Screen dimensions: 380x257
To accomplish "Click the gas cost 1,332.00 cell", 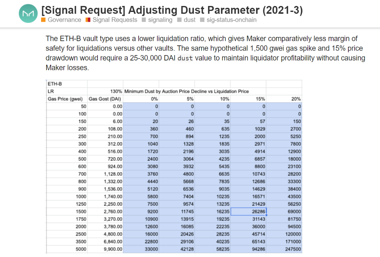I will tap(105, 181).
